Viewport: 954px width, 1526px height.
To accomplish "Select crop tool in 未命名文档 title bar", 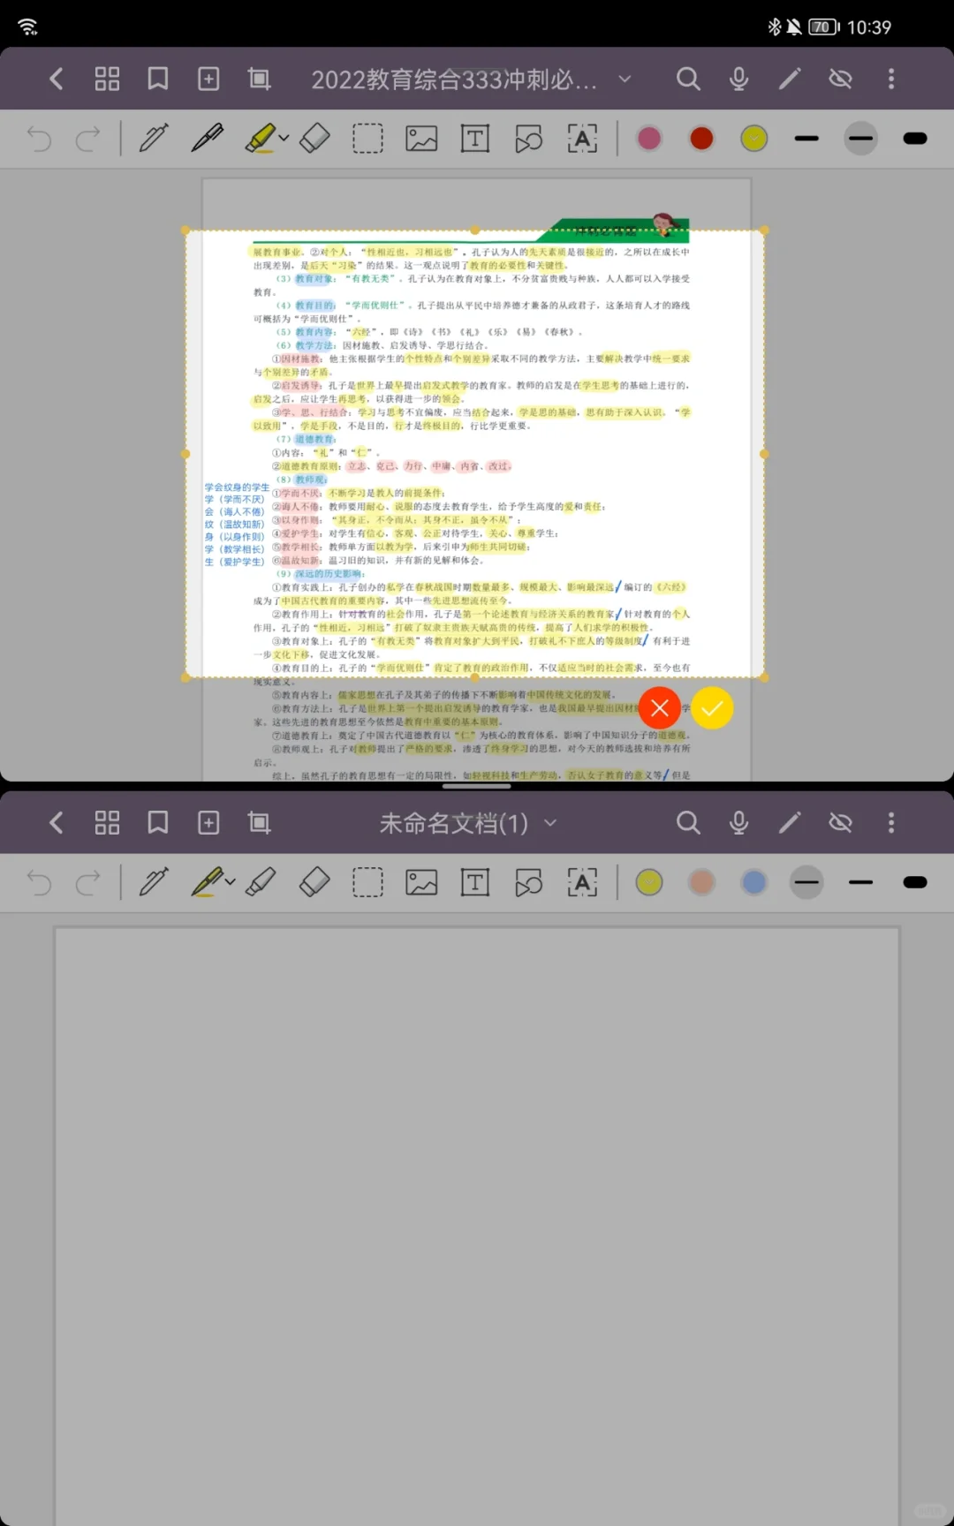I will (259, 823).
